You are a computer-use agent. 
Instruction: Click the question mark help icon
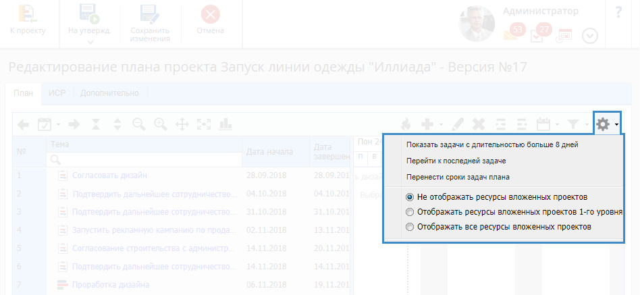619,12
